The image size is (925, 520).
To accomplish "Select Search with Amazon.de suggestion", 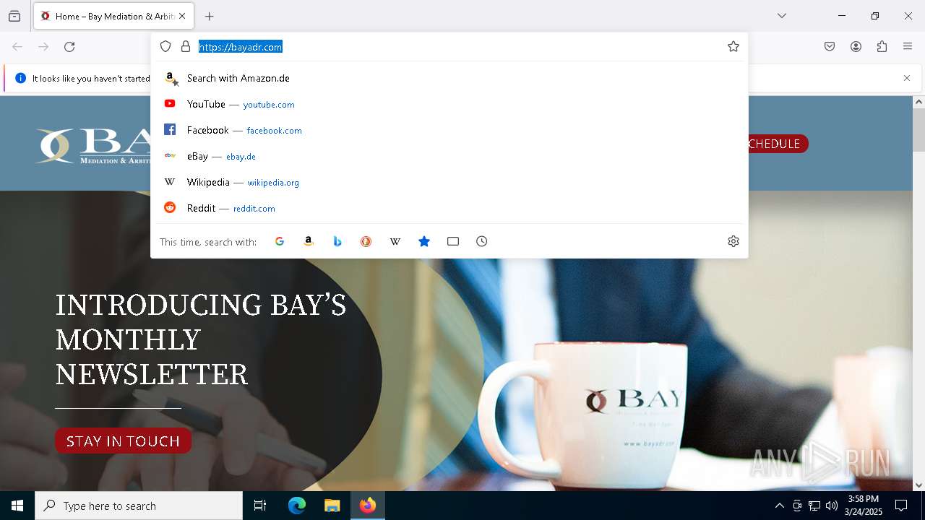I will [x=449, y=78].
